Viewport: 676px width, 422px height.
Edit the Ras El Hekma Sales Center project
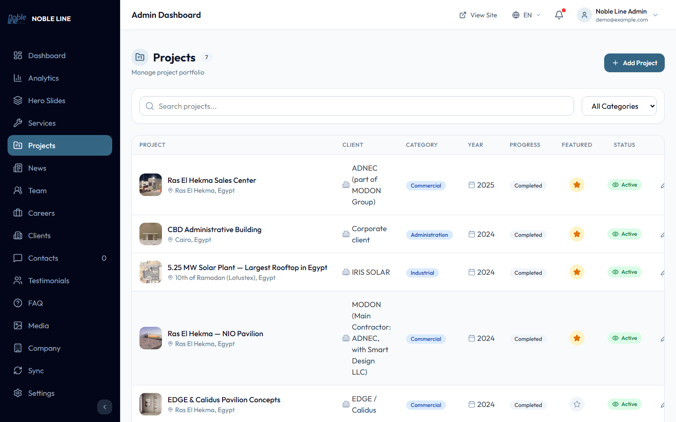[662, 186]
